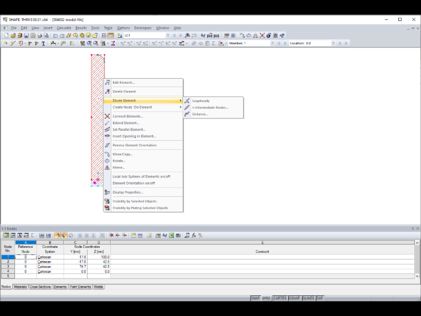Viewport: 421px width, 316px height.
Task: Open the LC1 load case dropdown
Action: [x=168, y=35]
